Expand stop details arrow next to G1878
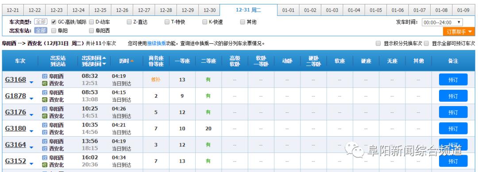478x172 pixels. click(x=31, y=99)
